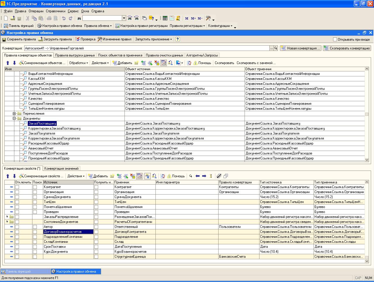Click the calendar icon in main toolbar
The height and width of the screenshot is (282, 374).
pos(172,18)
